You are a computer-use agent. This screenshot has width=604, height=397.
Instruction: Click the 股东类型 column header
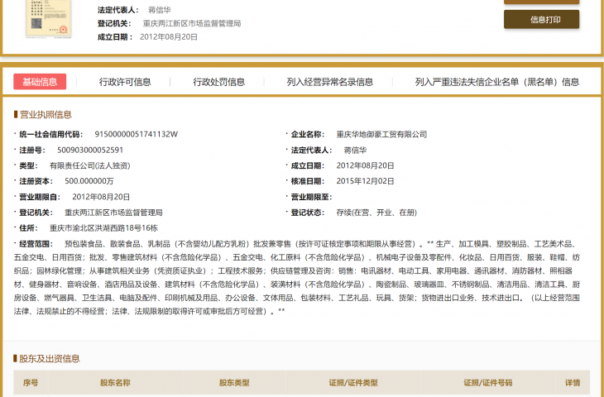234,383
